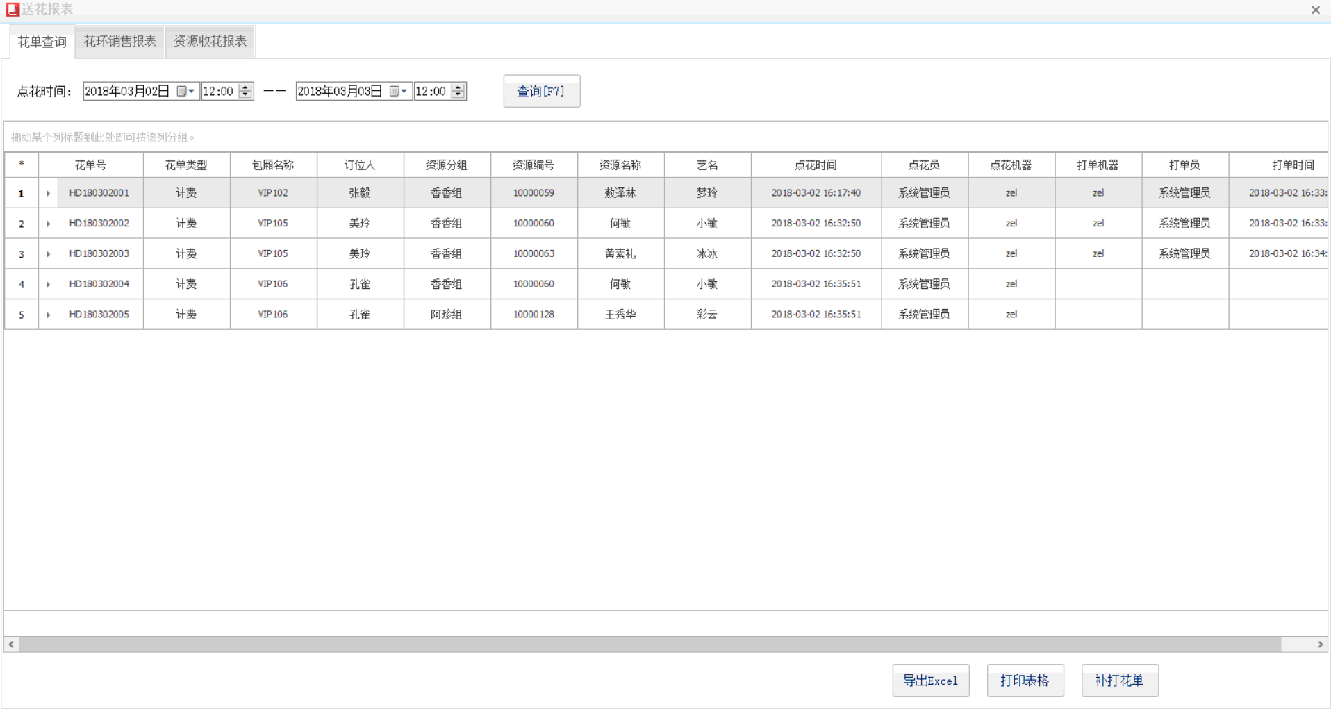This screenshot has height=709, width=1331.
Task: Switch to the 花单查询 tab
Action: point(42,42)
